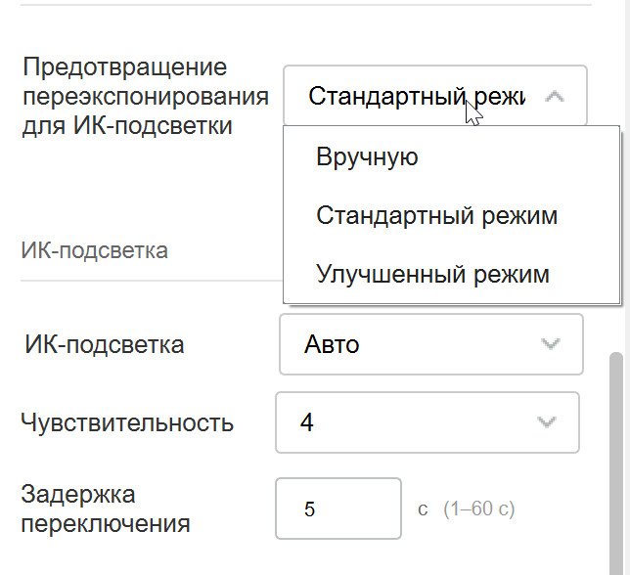Pick "Улучшенный режим" in the dropdown list
This screenshot has width=630, height=575.
click(x=432, y=275)
